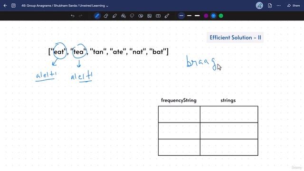Click the 'strings' column header

[228, 100]
